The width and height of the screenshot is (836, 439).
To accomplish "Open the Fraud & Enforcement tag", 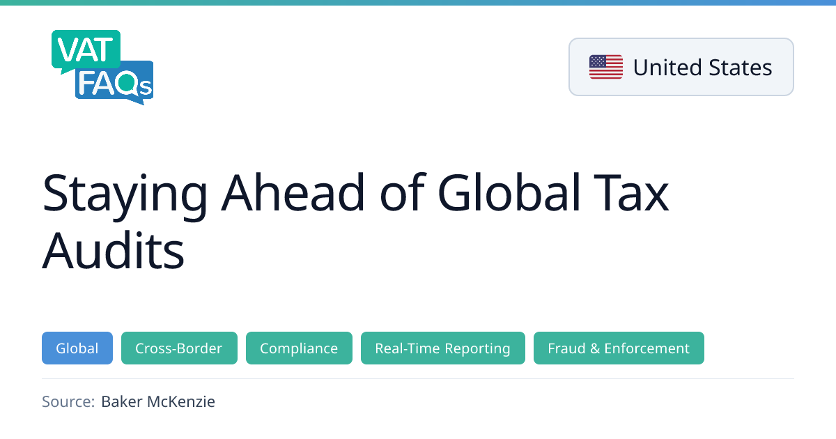I will 619,348.
